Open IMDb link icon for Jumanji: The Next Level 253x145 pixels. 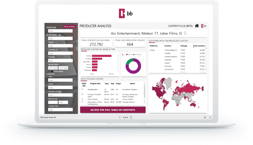[82, 94]
